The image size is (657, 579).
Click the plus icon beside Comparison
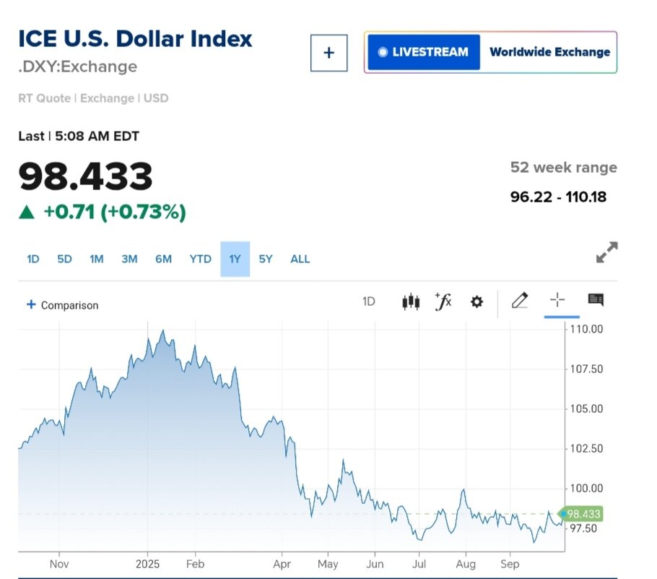tap(31, 305)
